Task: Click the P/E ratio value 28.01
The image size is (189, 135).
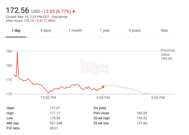Action: click(x=53, y=128)
